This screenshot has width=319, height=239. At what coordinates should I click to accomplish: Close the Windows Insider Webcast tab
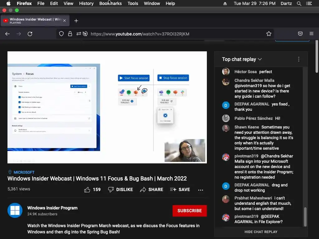(x=64, y=21)
